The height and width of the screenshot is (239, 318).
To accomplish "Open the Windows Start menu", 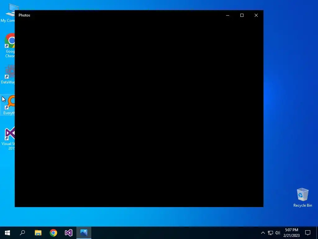I will pos(7,233).
